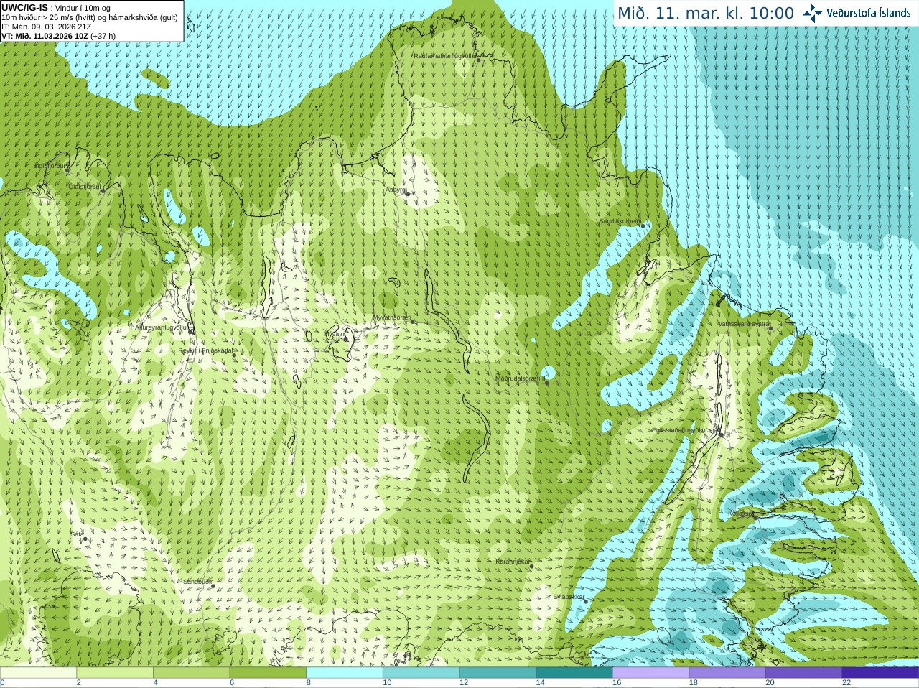Click the Eyjabakkar station label
The height and width of the screenshot is (688, 919).
click(x=569, y=596)
